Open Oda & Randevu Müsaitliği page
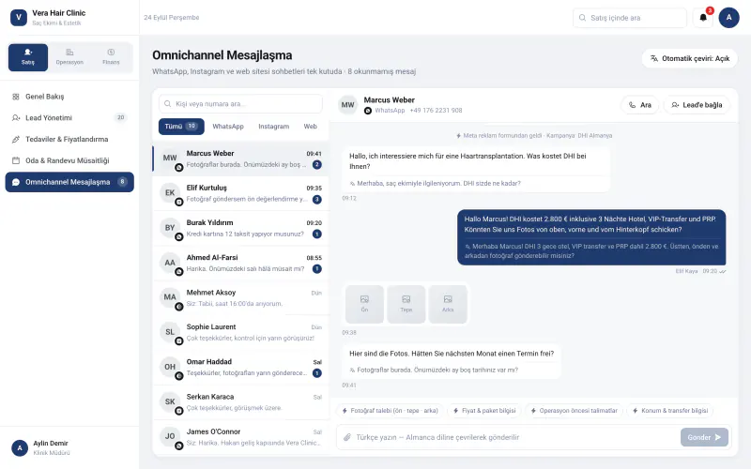This screenshot has width=751, height=469. (69, 160)
